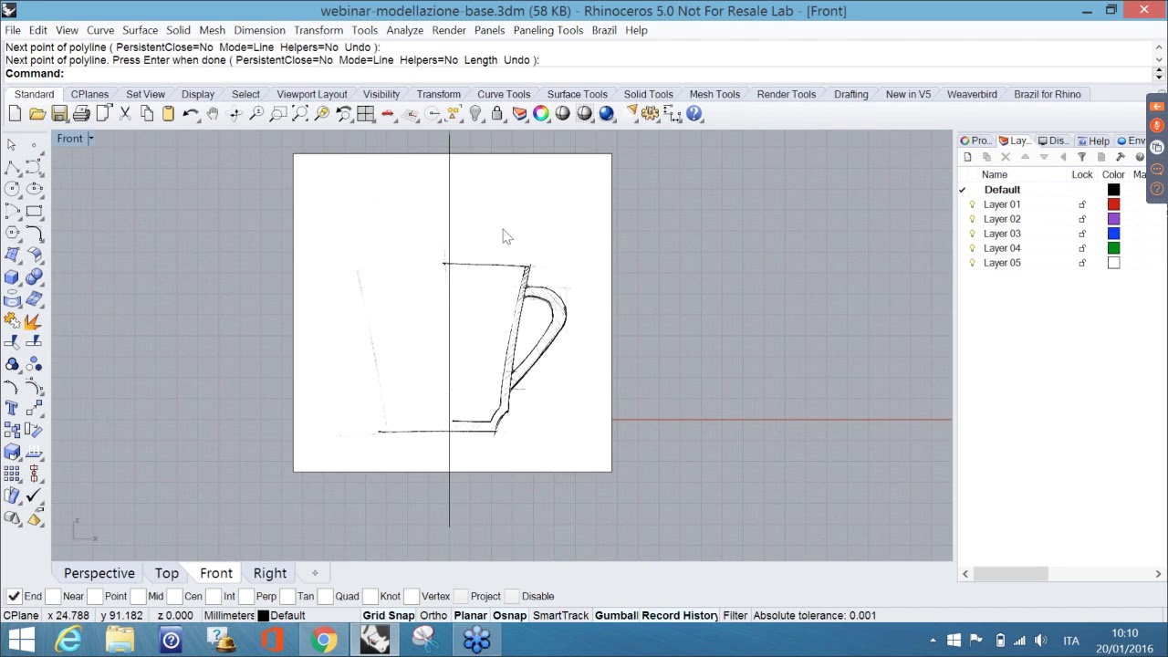Toggle Record History in status bar
The width and height of the screenshot is (1168, 657).
(679, 615)
